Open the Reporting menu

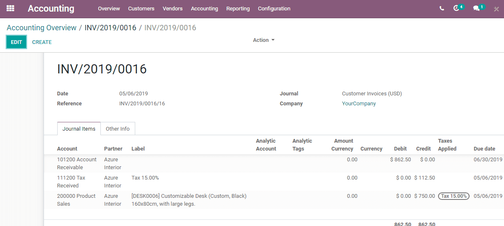pos(238,9)
